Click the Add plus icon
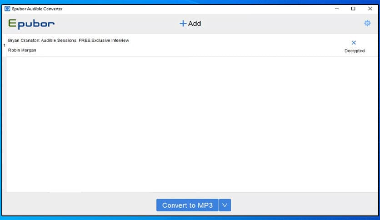Image resolution: width=380 pixels, height=220 pixels. (183, 24)
